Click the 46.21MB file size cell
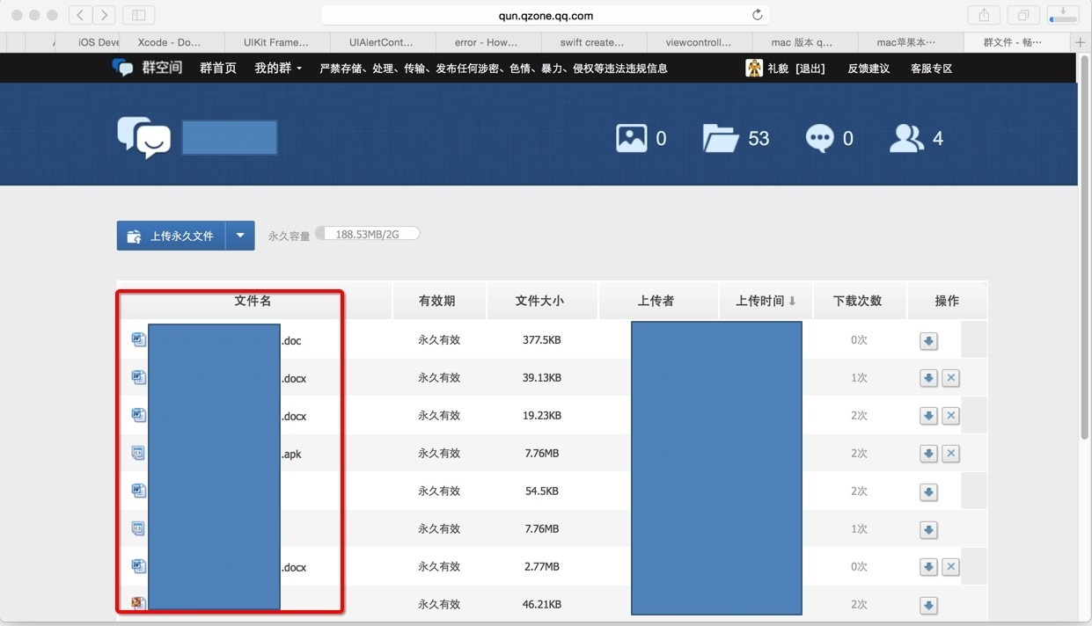Screen dimensions: 1092x626 pos(542,605)
